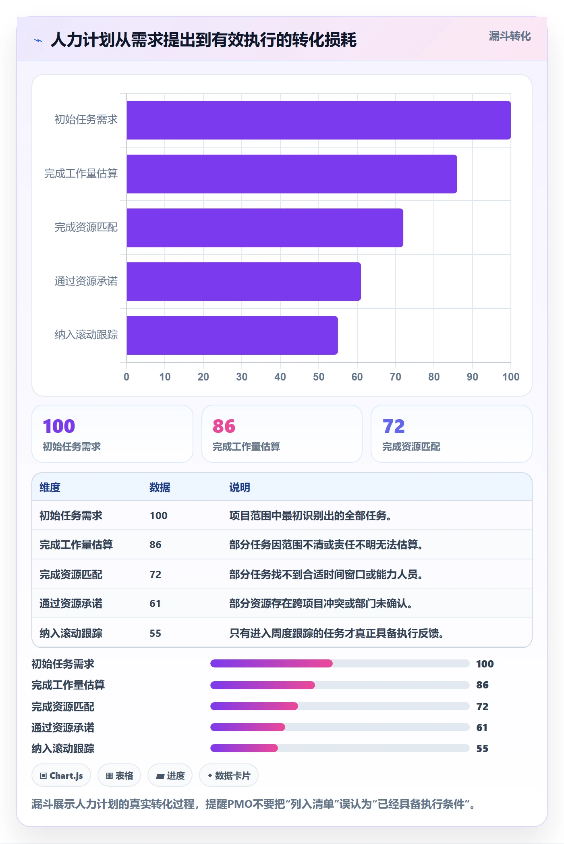Screen dimensions: 564x844
Task: Click description 部分任务找不到合适时间窗口或能力人员。
Action: 326,574
